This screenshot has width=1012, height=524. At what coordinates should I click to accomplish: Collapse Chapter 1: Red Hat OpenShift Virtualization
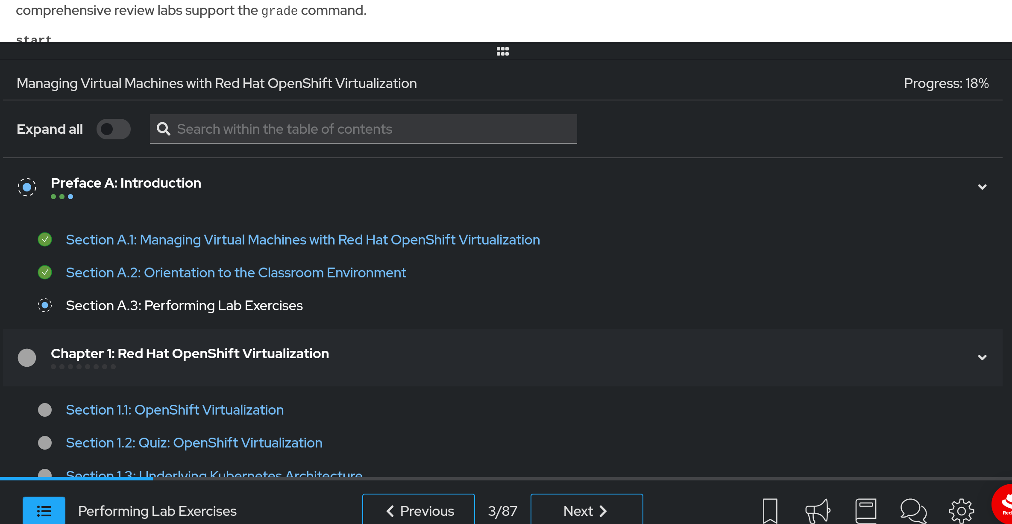[x=983, y=357]
